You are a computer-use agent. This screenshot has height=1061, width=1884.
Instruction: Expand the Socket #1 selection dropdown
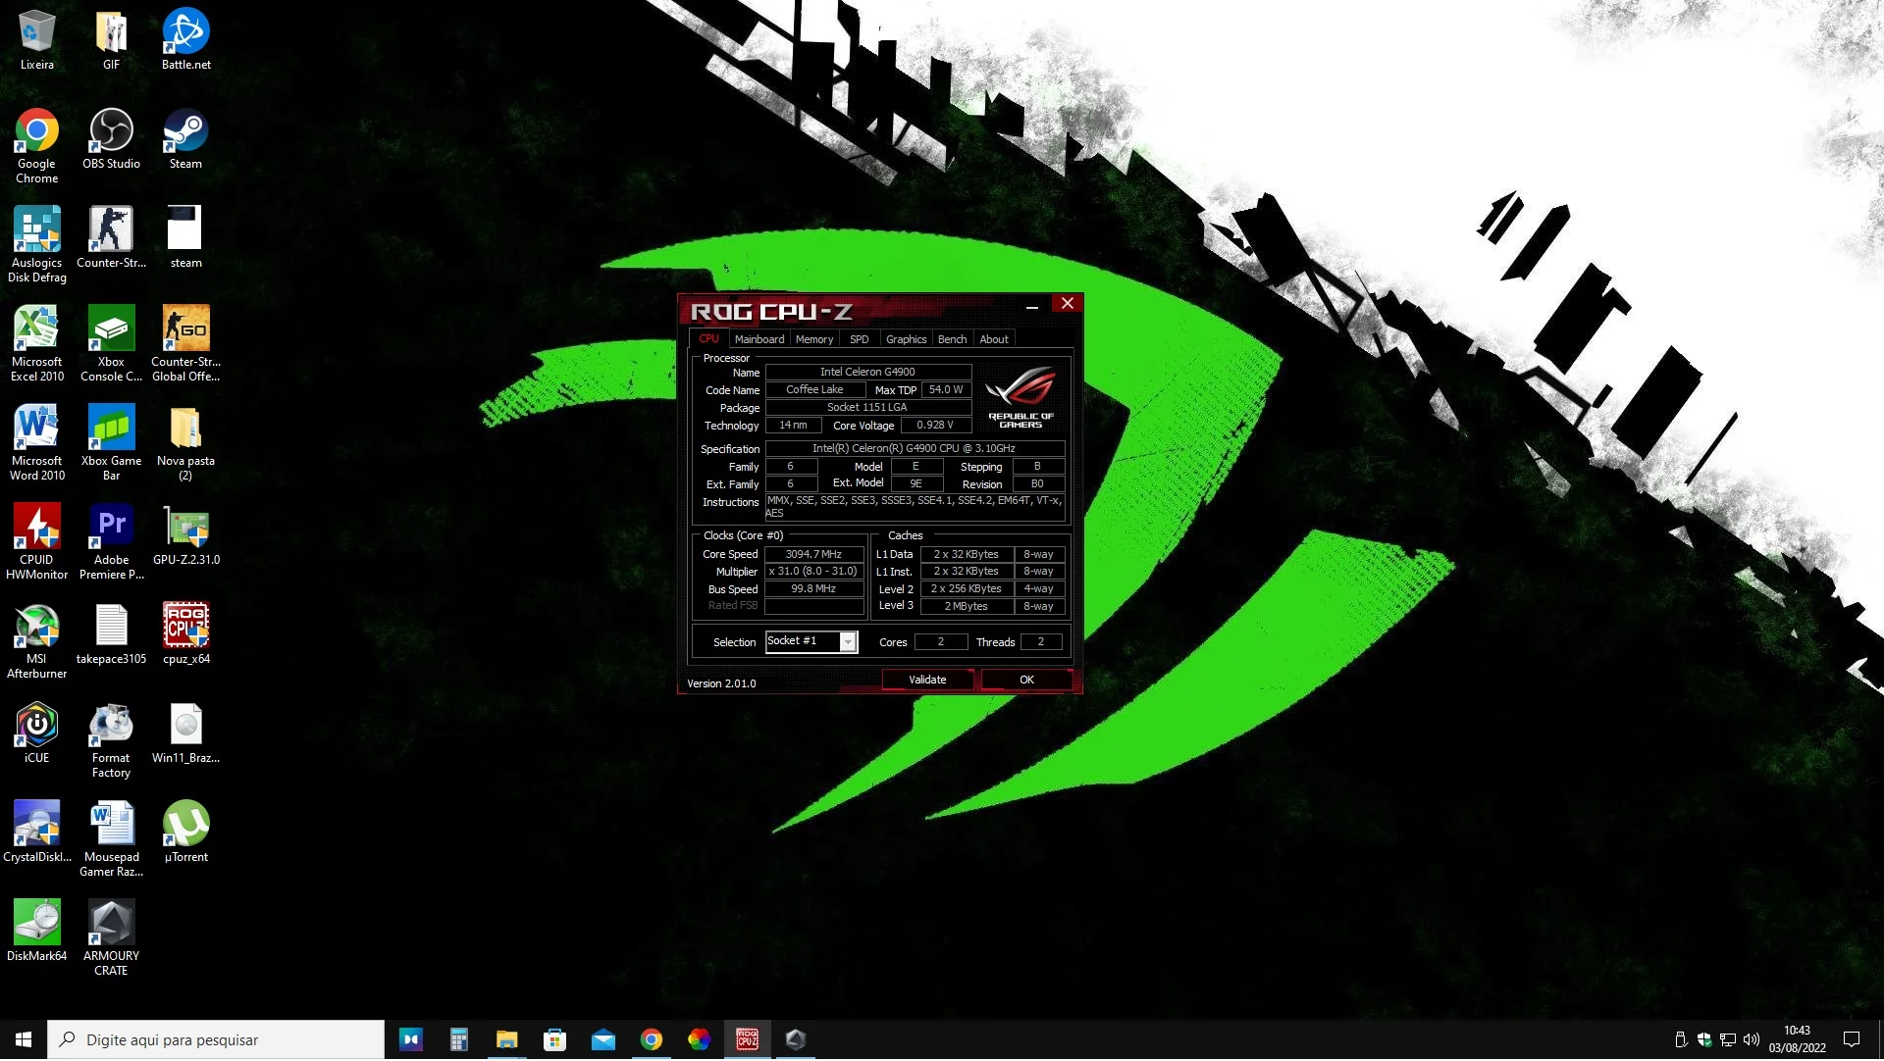848,642
